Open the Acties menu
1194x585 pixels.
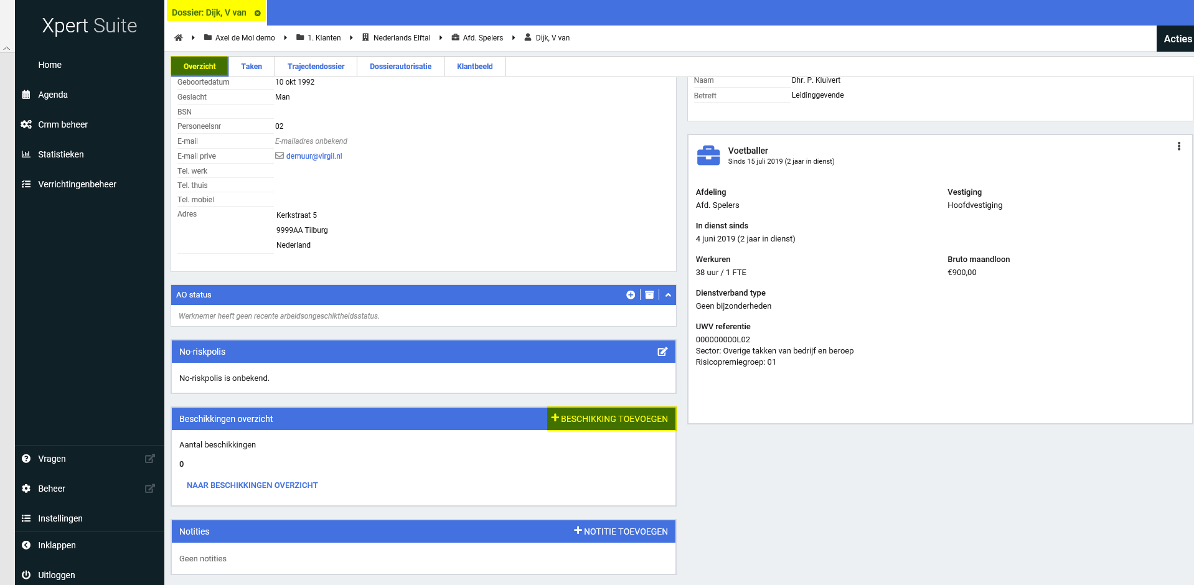(x=1177, y=39)
